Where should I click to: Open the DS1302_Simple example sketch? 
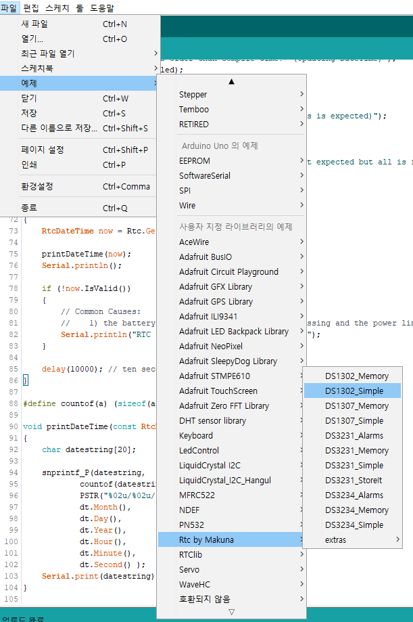[353, 391]
